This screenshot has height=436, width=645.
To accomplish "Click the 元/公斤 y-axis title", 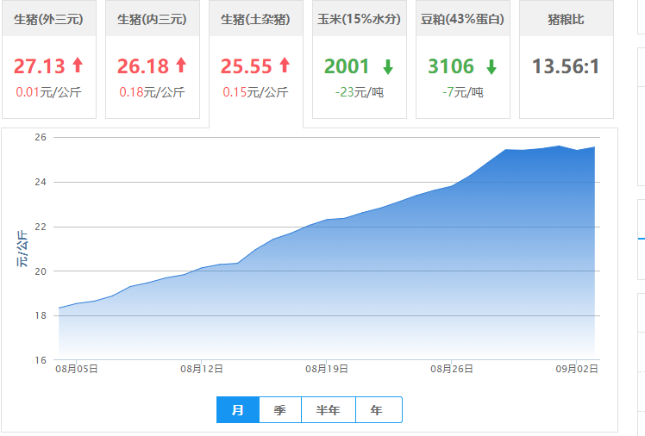I will 22,248.
